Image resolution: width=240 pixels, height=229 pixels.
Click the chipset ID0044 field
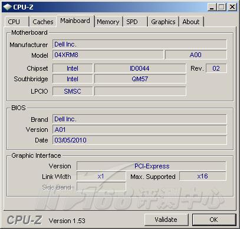[140, 68]
